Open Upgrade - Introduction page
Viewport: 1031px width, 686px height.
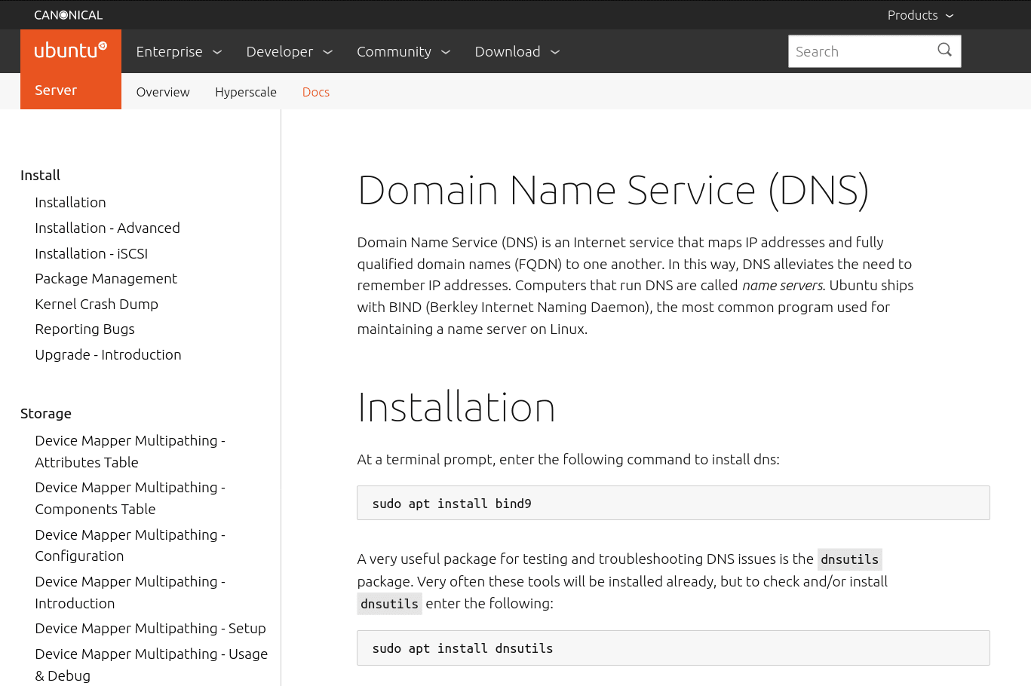108,355
